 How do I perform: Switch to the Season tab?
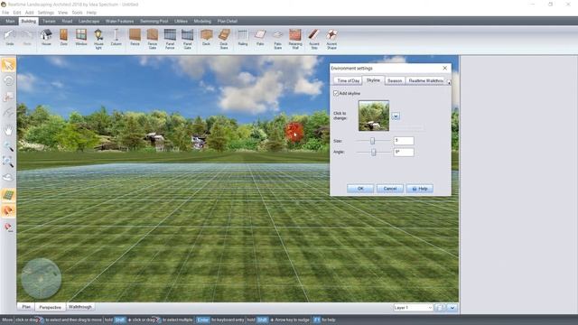point(395,80)
